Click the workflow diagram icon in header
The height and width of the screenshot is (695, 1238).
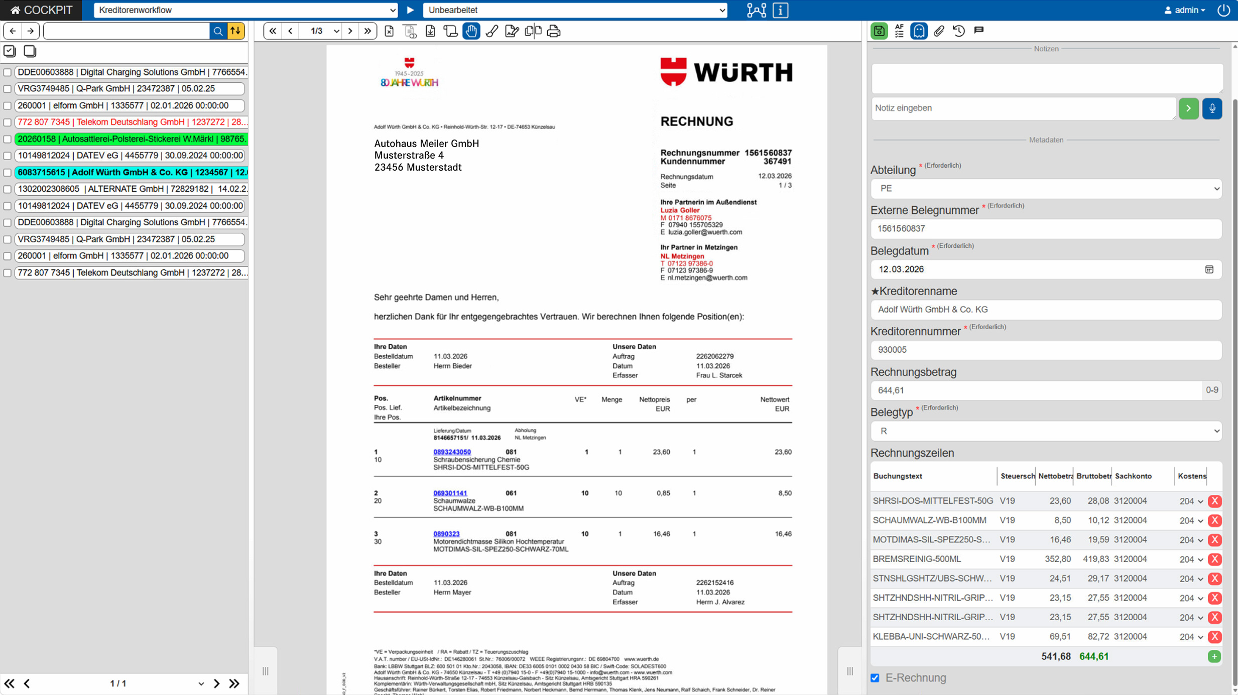click(757, 10)
